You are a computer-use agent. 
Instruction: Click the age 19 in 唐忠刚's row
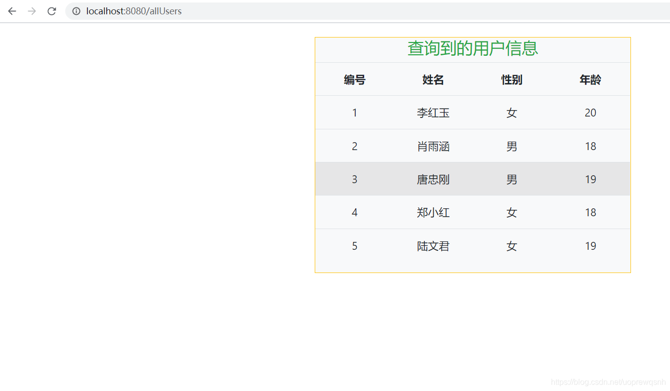(590, 179)
